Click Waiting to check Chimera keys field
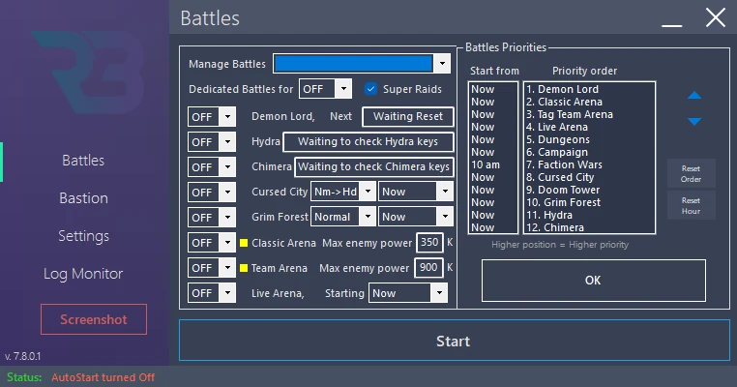 point(373,167)
